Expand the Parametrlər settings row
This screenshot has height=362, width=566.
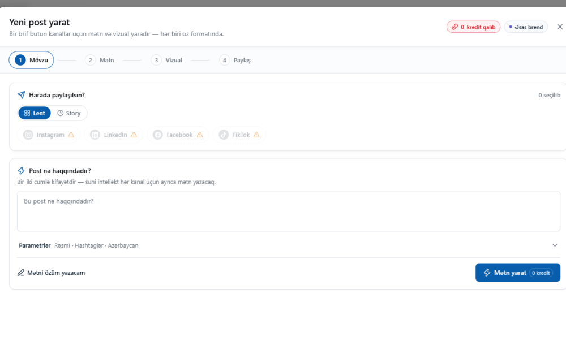click(x=289, y=245)
